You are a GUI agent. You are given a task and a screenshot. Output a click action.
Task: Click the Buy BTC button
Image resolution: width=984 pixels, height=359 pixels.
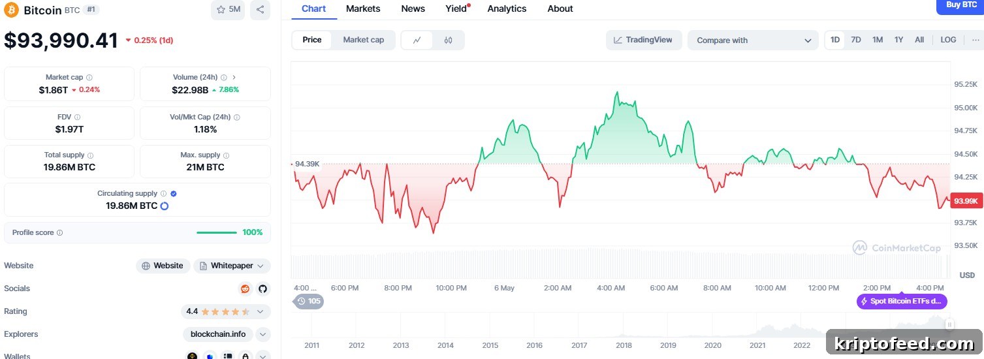click(960, 6)
